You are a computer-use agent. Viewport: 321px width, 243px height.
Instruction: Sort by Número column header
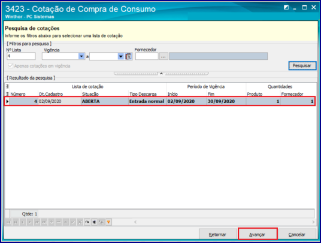24,94
